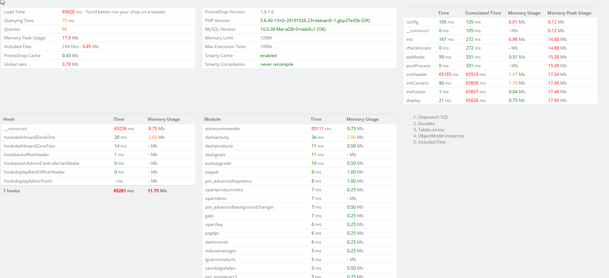
Task: Click the Queries count 66
Action: click(64, 29)
